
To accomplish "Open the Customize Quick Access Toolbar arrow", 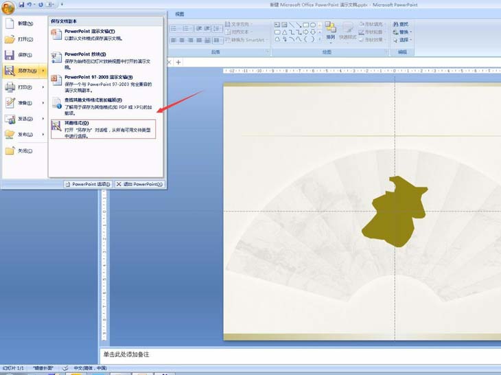I will (x=62, y=5).
